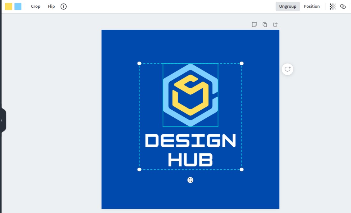Open the light blue color swatch
Screen dimensions: 351x213
click(x=18, y=6)
